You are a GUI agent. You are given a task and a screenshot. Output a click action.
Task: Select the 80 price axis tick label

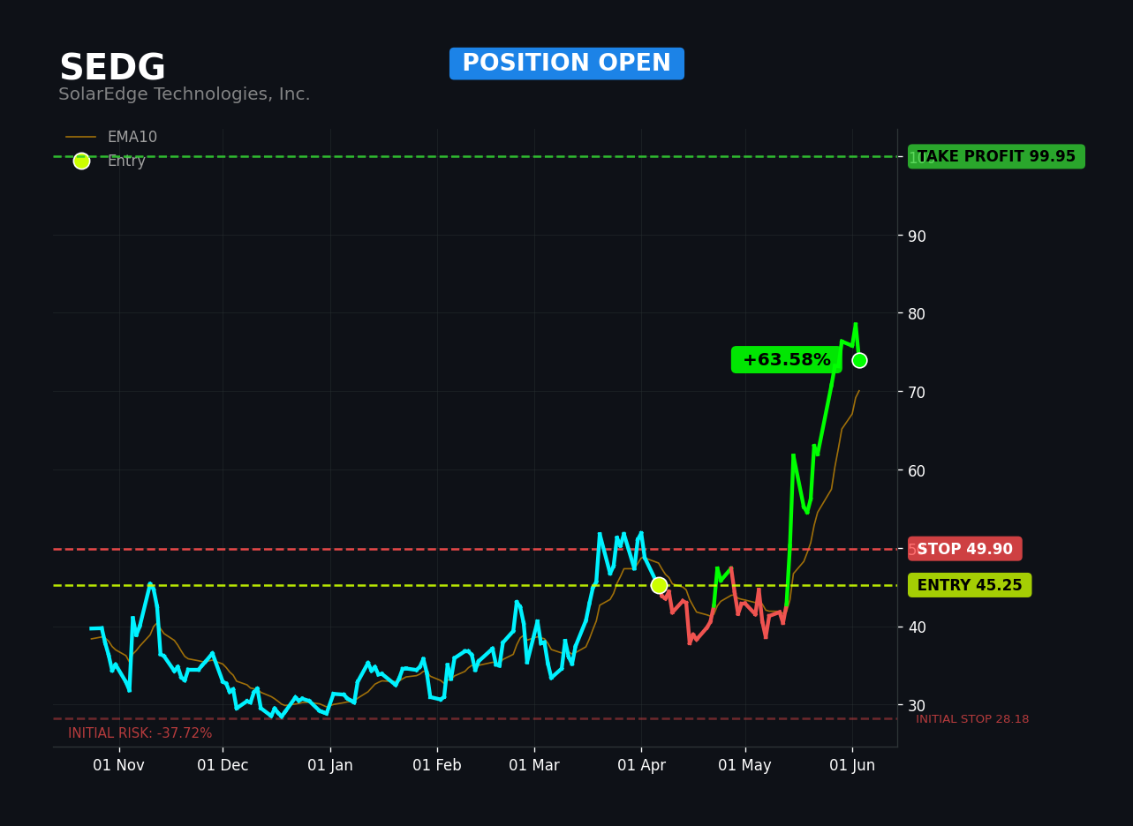[917, 313]
